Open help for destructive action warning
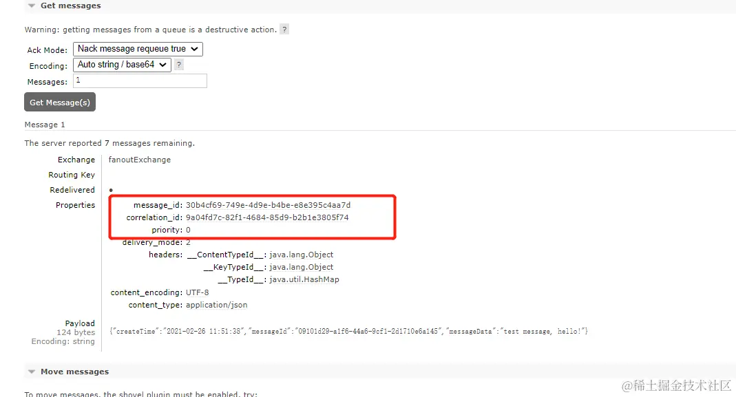Screen dimensions: 736x397 click(284, 29)
